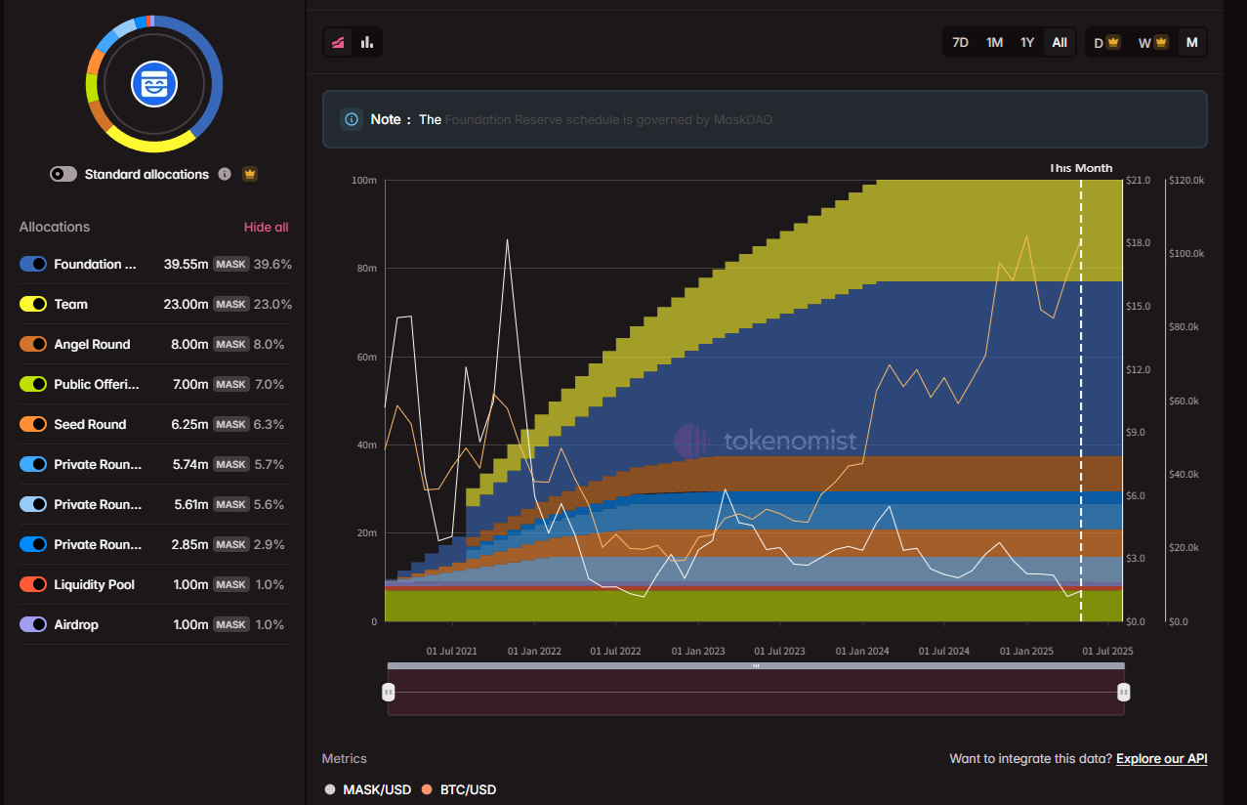Switch to the bar chart view icon

[367, 42]
